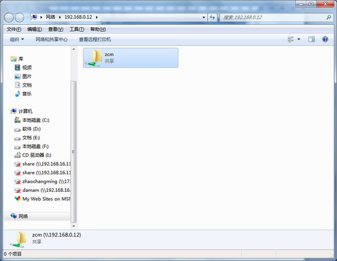Toggle the preview pane icon

coord(312,39)
